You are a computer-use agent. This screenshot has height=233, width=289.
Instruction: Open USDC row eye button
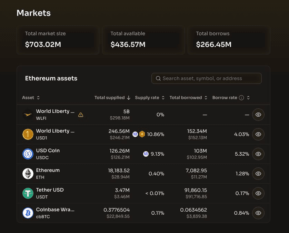point(258,154)
